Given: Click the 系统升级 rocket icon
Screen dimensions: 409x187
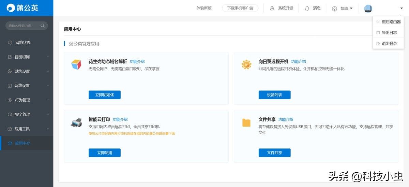Looking at the screenshot, I should click(272, 8).
